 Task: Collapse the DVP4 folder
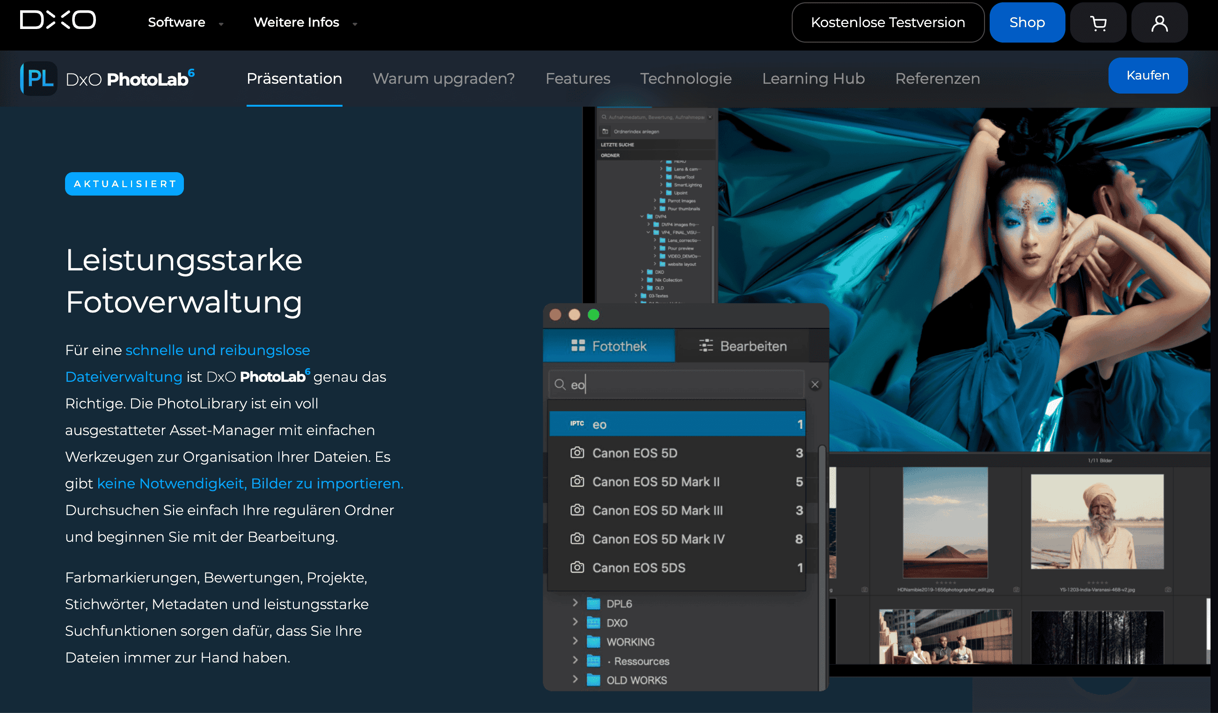point(642,217)
